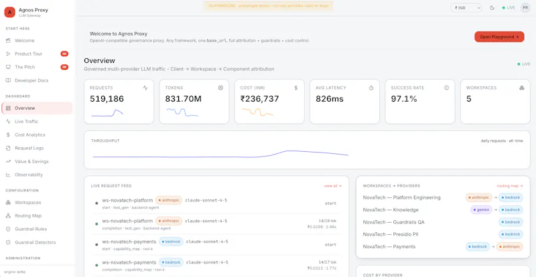This screenshot has width=536, height=277.
Task: Click the completion · test_gen · backend-agent feed row
Action: tap(217, 224)
